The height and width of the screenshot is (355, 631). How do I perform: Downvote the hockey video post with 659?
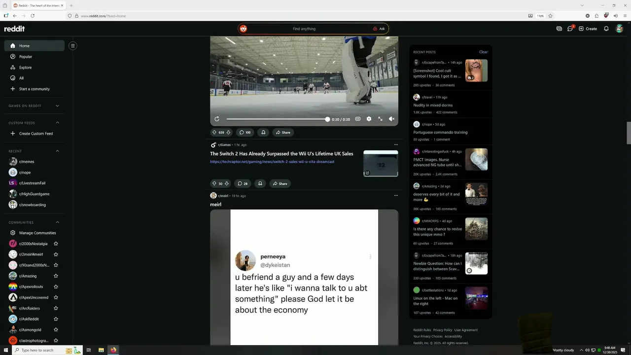tap(228, 132)
